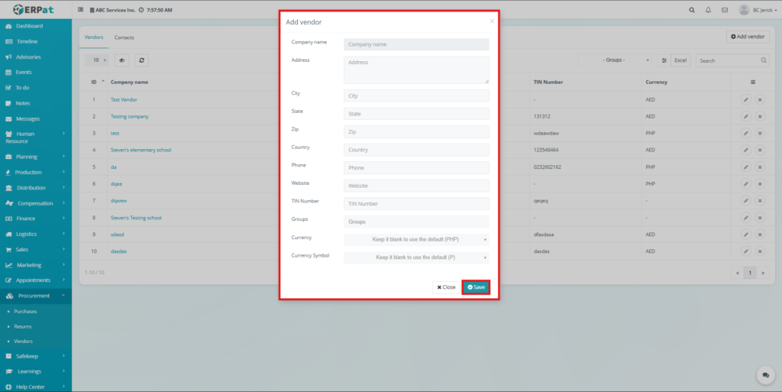Open Advisories in the sidebar
Viewport: 782px width, 392px height.
click(35, 57)
